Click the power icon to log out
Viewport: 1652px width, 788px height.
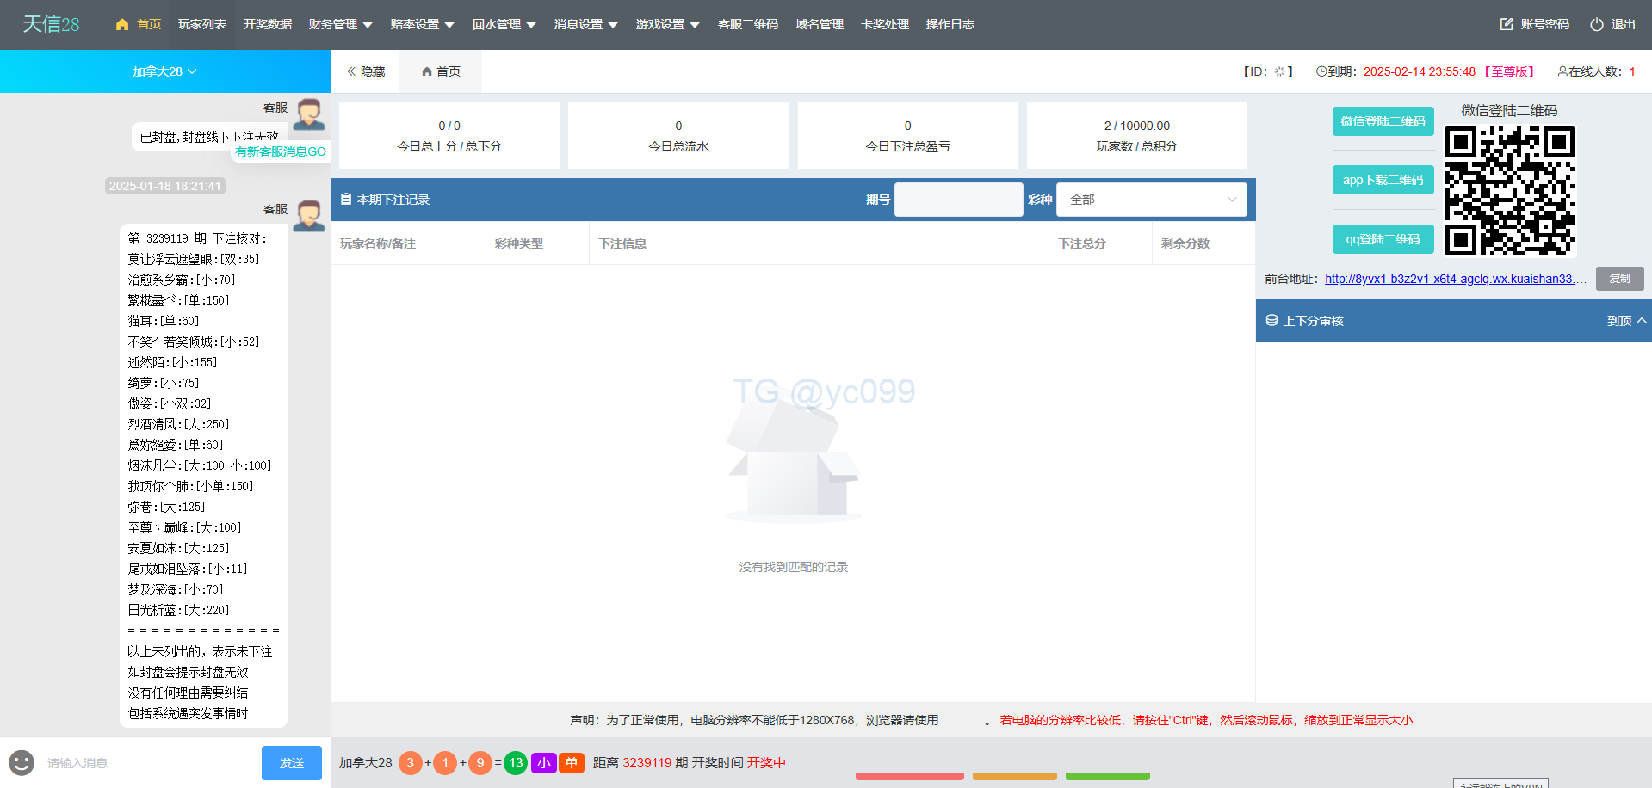click(1596, 24)
